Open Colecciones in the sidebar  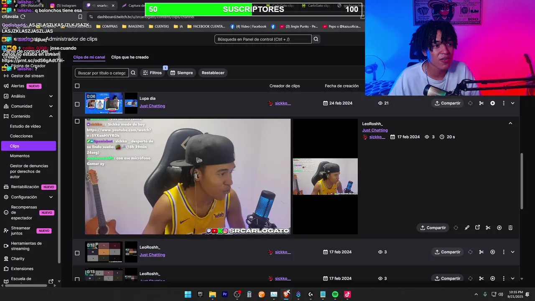click(x=21, y=136)
